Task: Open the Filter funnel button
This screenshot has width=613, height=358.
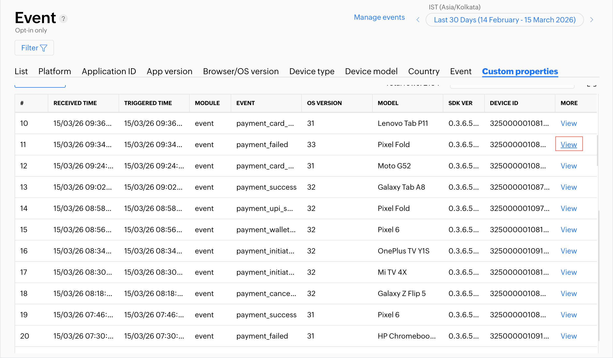Action: (34, 48)
